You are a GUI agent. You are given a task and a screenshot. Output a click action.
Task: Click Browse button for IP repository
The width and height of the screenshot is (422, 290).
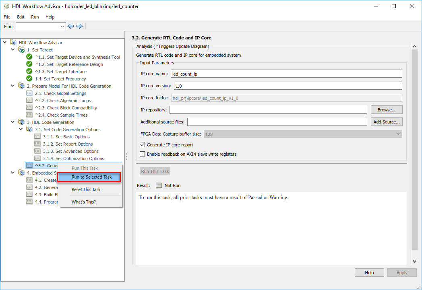pos(387,110)
